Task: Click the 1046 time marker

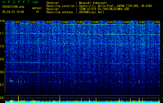Action: point(95,22)
